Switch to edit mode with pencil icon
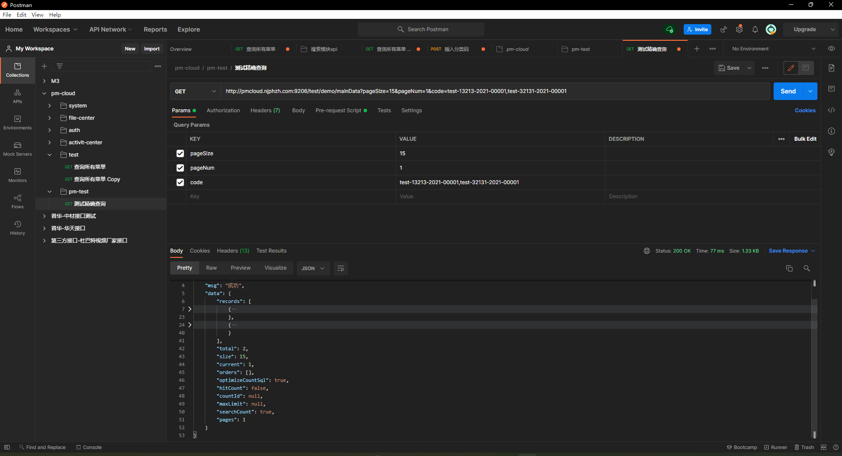Image resolution: width=842 pixels, height=456 pixels. [x=791, y=68]
